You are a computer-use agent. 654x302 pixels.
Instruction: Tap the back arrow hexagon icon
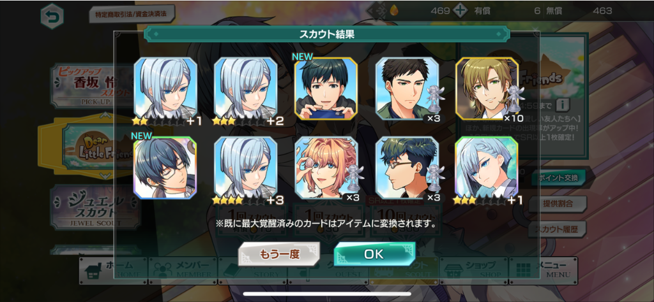pos(52,16)
